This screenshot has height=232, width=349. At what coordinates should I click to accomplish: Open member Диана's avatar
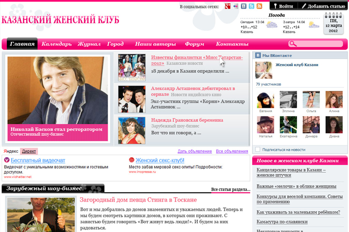(x=334, y=125)
